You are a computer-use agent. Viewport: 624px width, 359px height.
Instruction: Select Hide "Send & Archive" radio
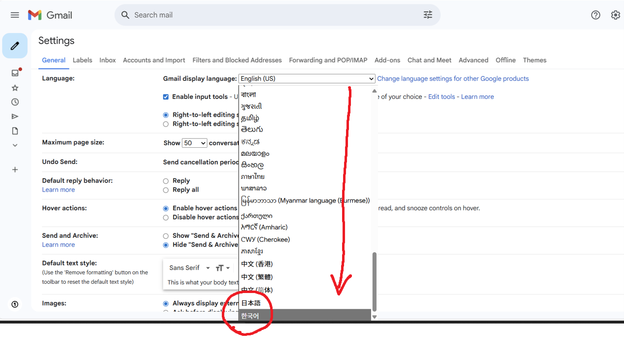pyautogui.click(x=166, y=245)
